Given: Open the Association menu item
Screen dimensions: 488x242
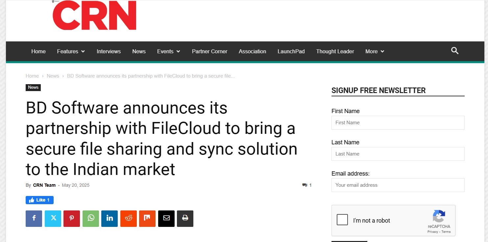Looking at the screenshot, I should 252,51.
